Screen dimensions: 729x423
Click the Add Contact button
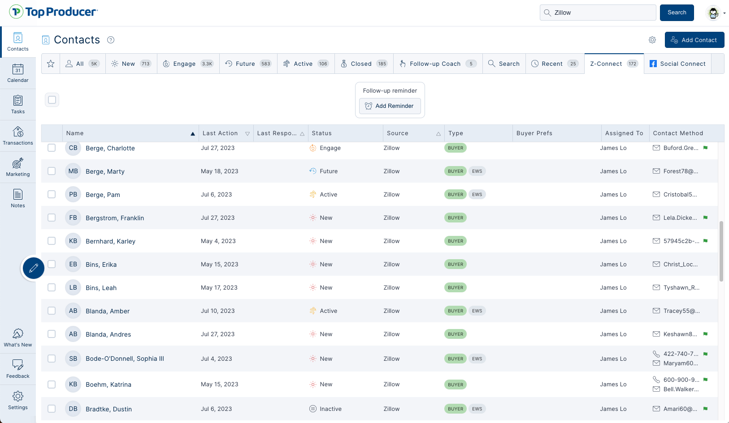coord(694,40)
